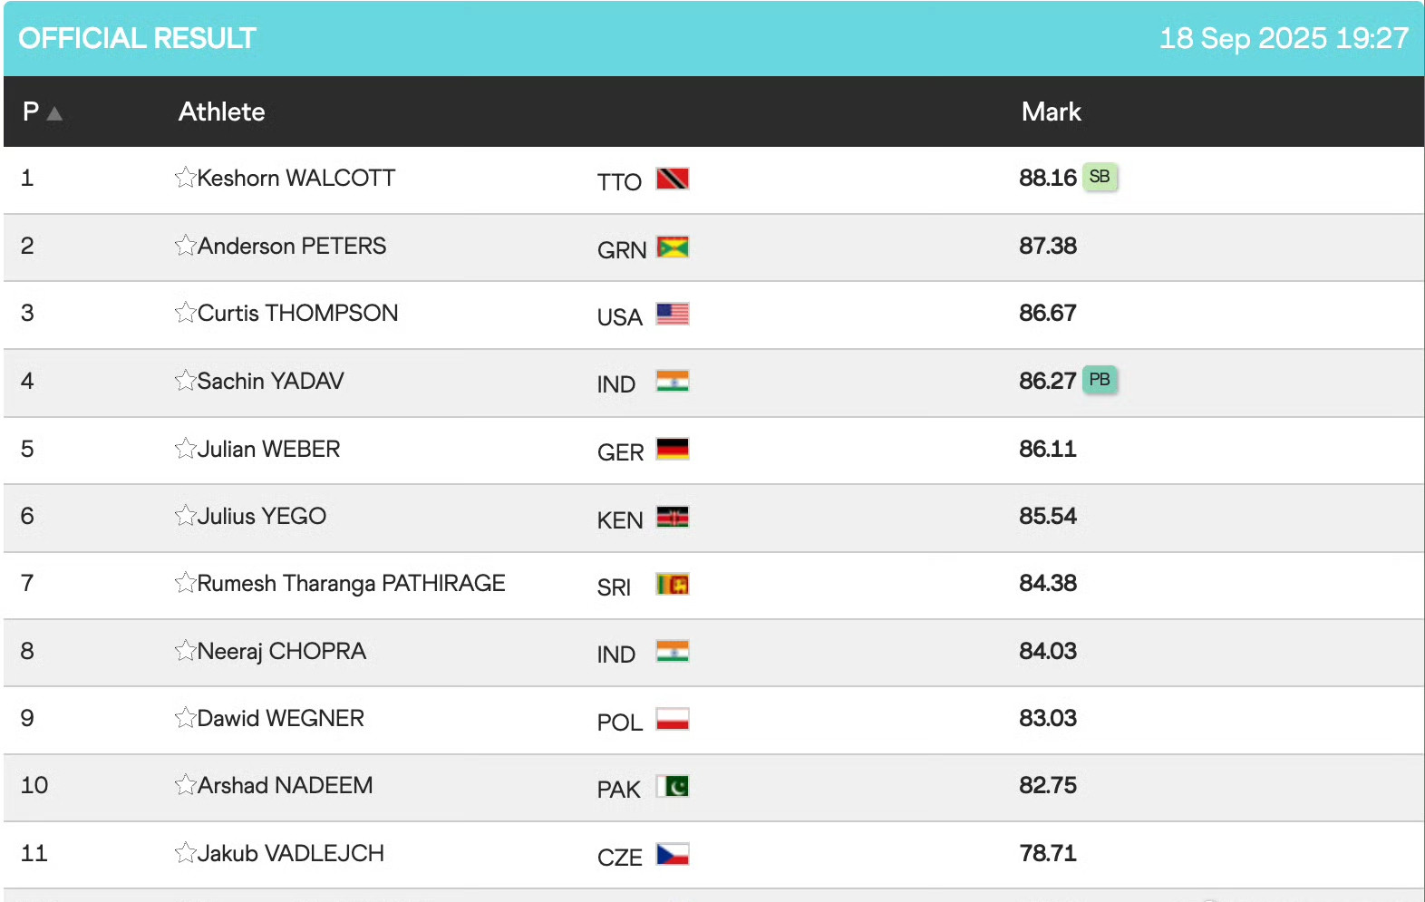The height and width of the screenshot is (902, 1425).
Task: Mark Neeraj Chopra as favorite
Action: pyautogui.click(x=186, y=651)
